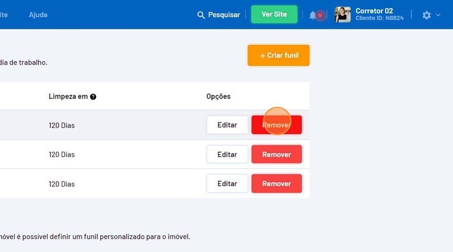
Task: Click the orange Criar funil button
Action: 279,55
